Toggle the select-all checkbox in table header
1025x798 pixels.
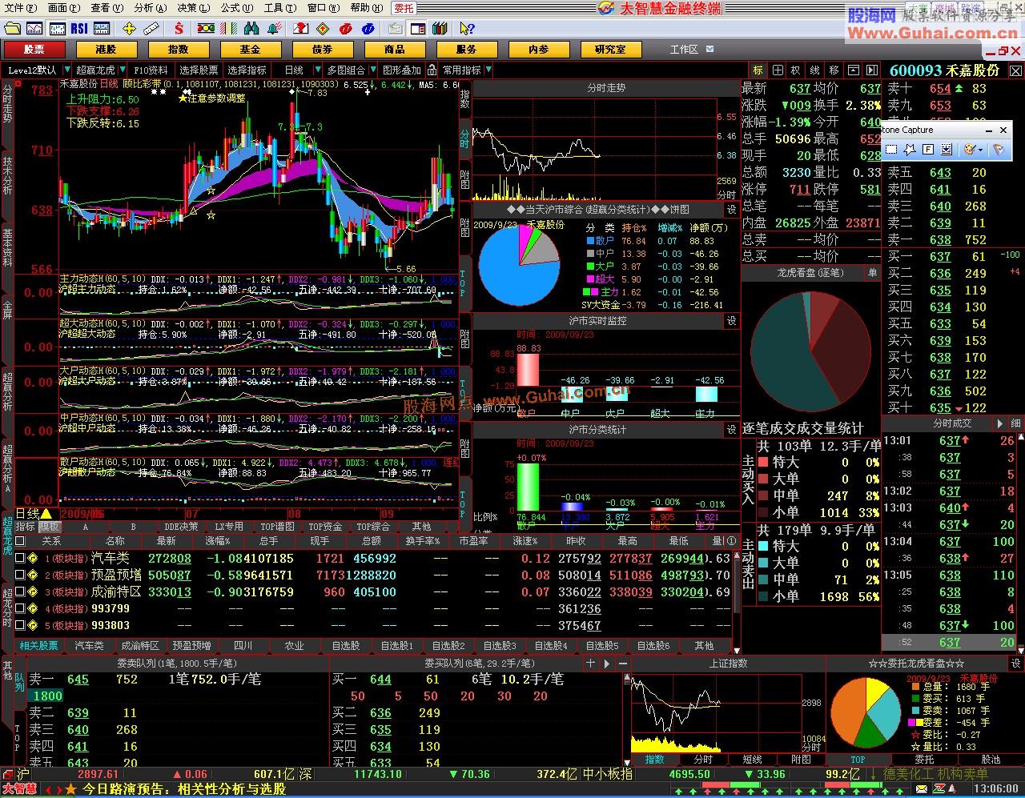point(20,541)
